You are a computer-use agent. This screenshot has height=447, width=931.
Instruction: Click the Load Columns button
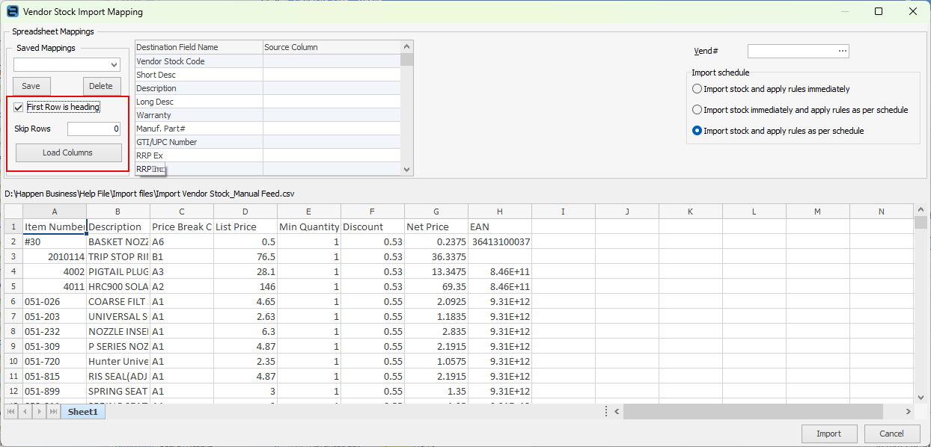point(68,152)
